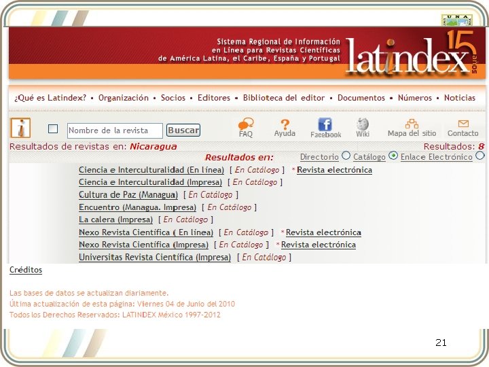
Task: Click 'Las bases de datos se actualizan diariamente'
Action: point(89,293)
